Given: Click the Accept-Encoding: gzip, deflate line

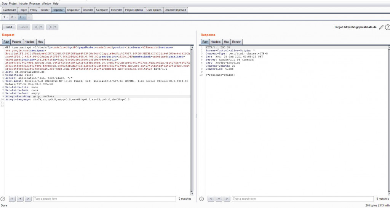Looking at the screenshot, I should coord(30,96).
